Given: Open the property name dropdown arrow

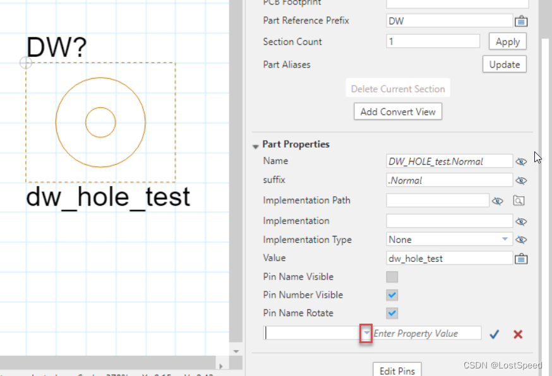Looking at the screenshot, I should tap(366, 333).
